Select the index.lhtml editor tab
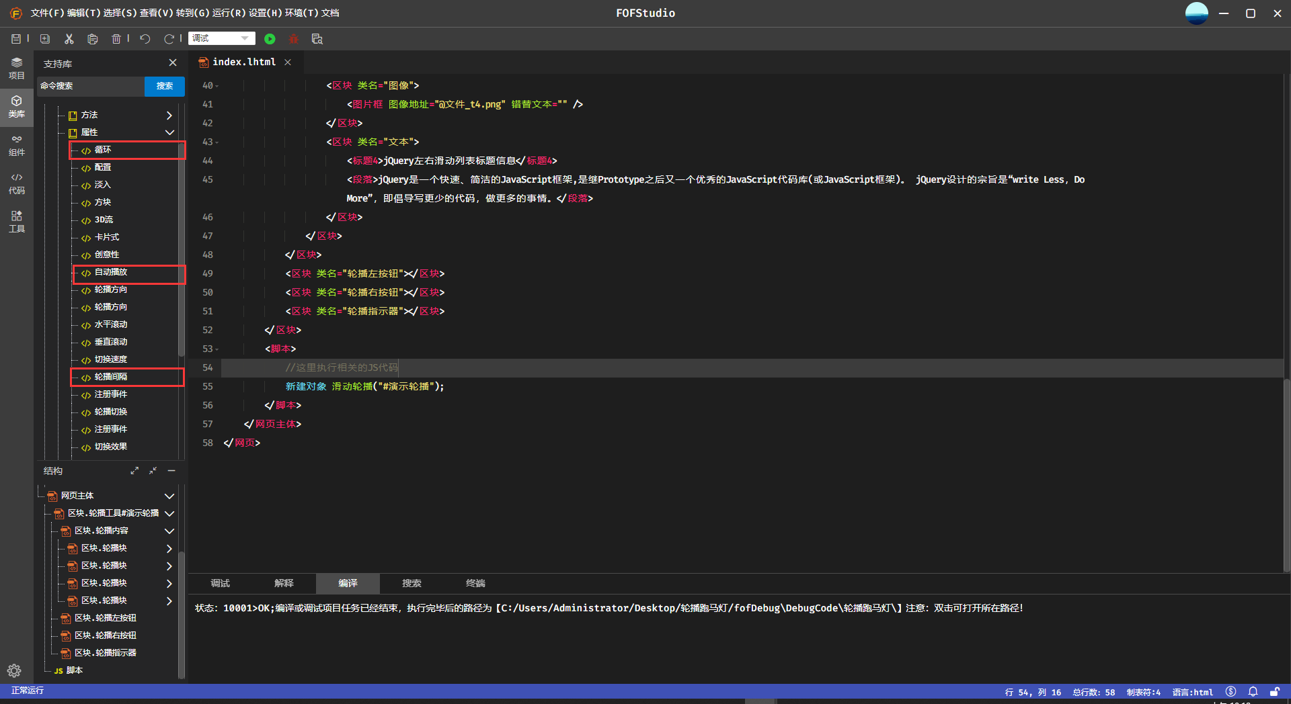The image size is (1291, 704). click(244, 62)
